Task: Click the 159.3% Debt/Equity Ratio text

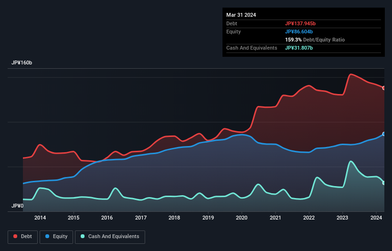Action: [315, 40]
